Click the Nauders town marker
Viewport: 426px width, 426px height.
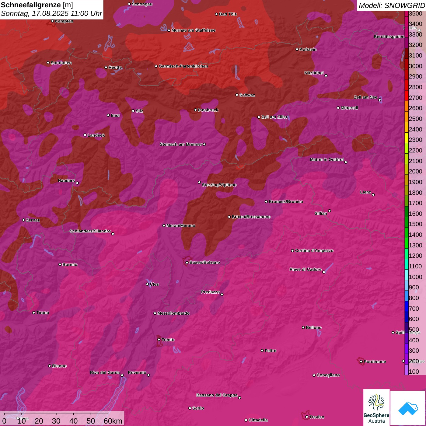[77, 183]
